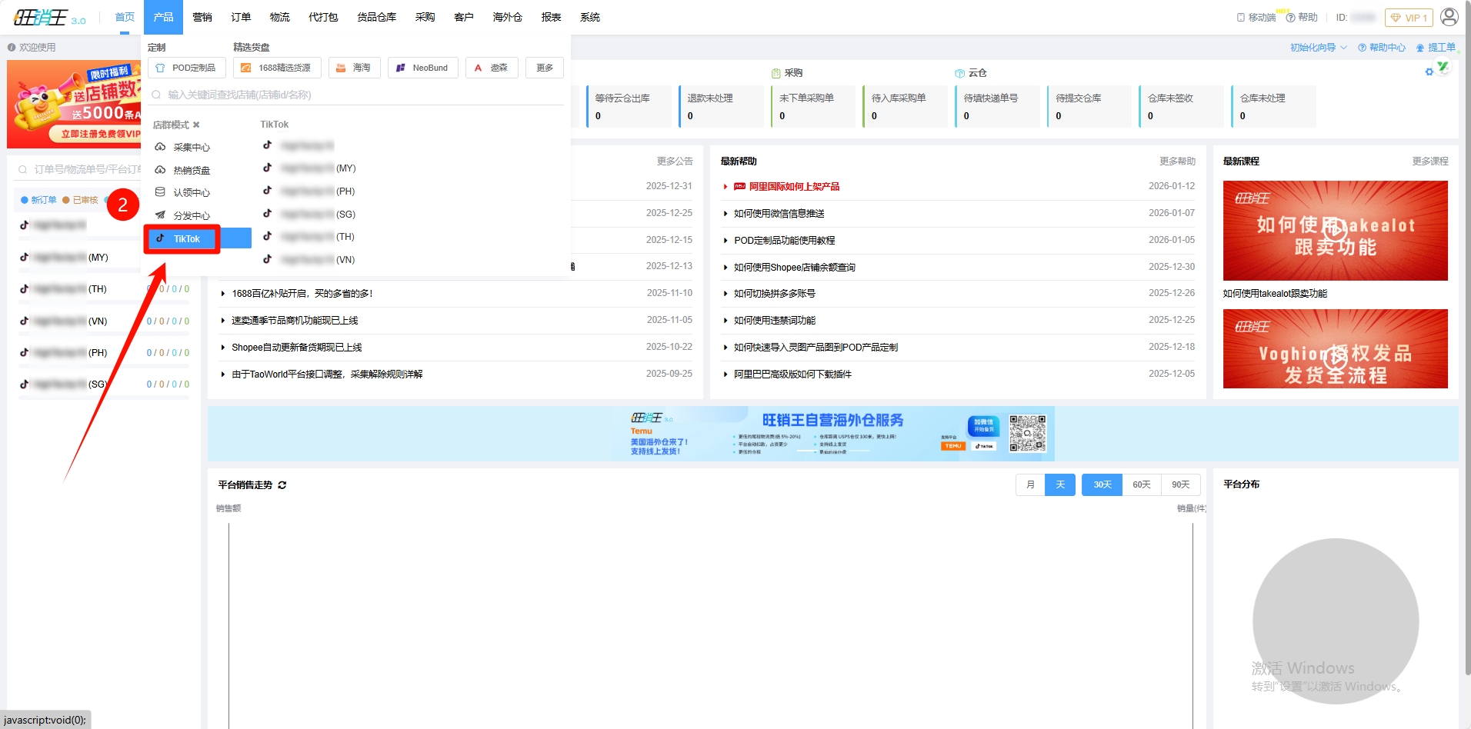The height and width of the screenshot is (729, 1471).
Task: Open the 订单 menu in top navigation
Action: [x=241, y=17]
